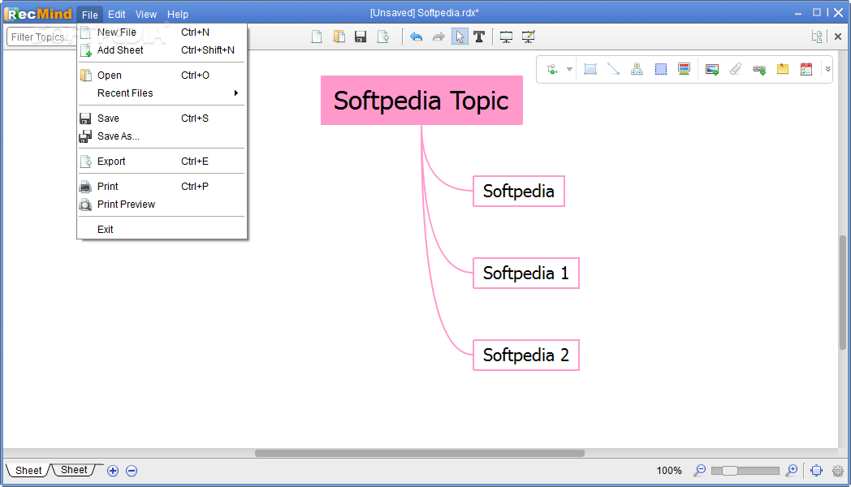Select the relationship line tool icon

pyautogui.click(x=613, y=70)
